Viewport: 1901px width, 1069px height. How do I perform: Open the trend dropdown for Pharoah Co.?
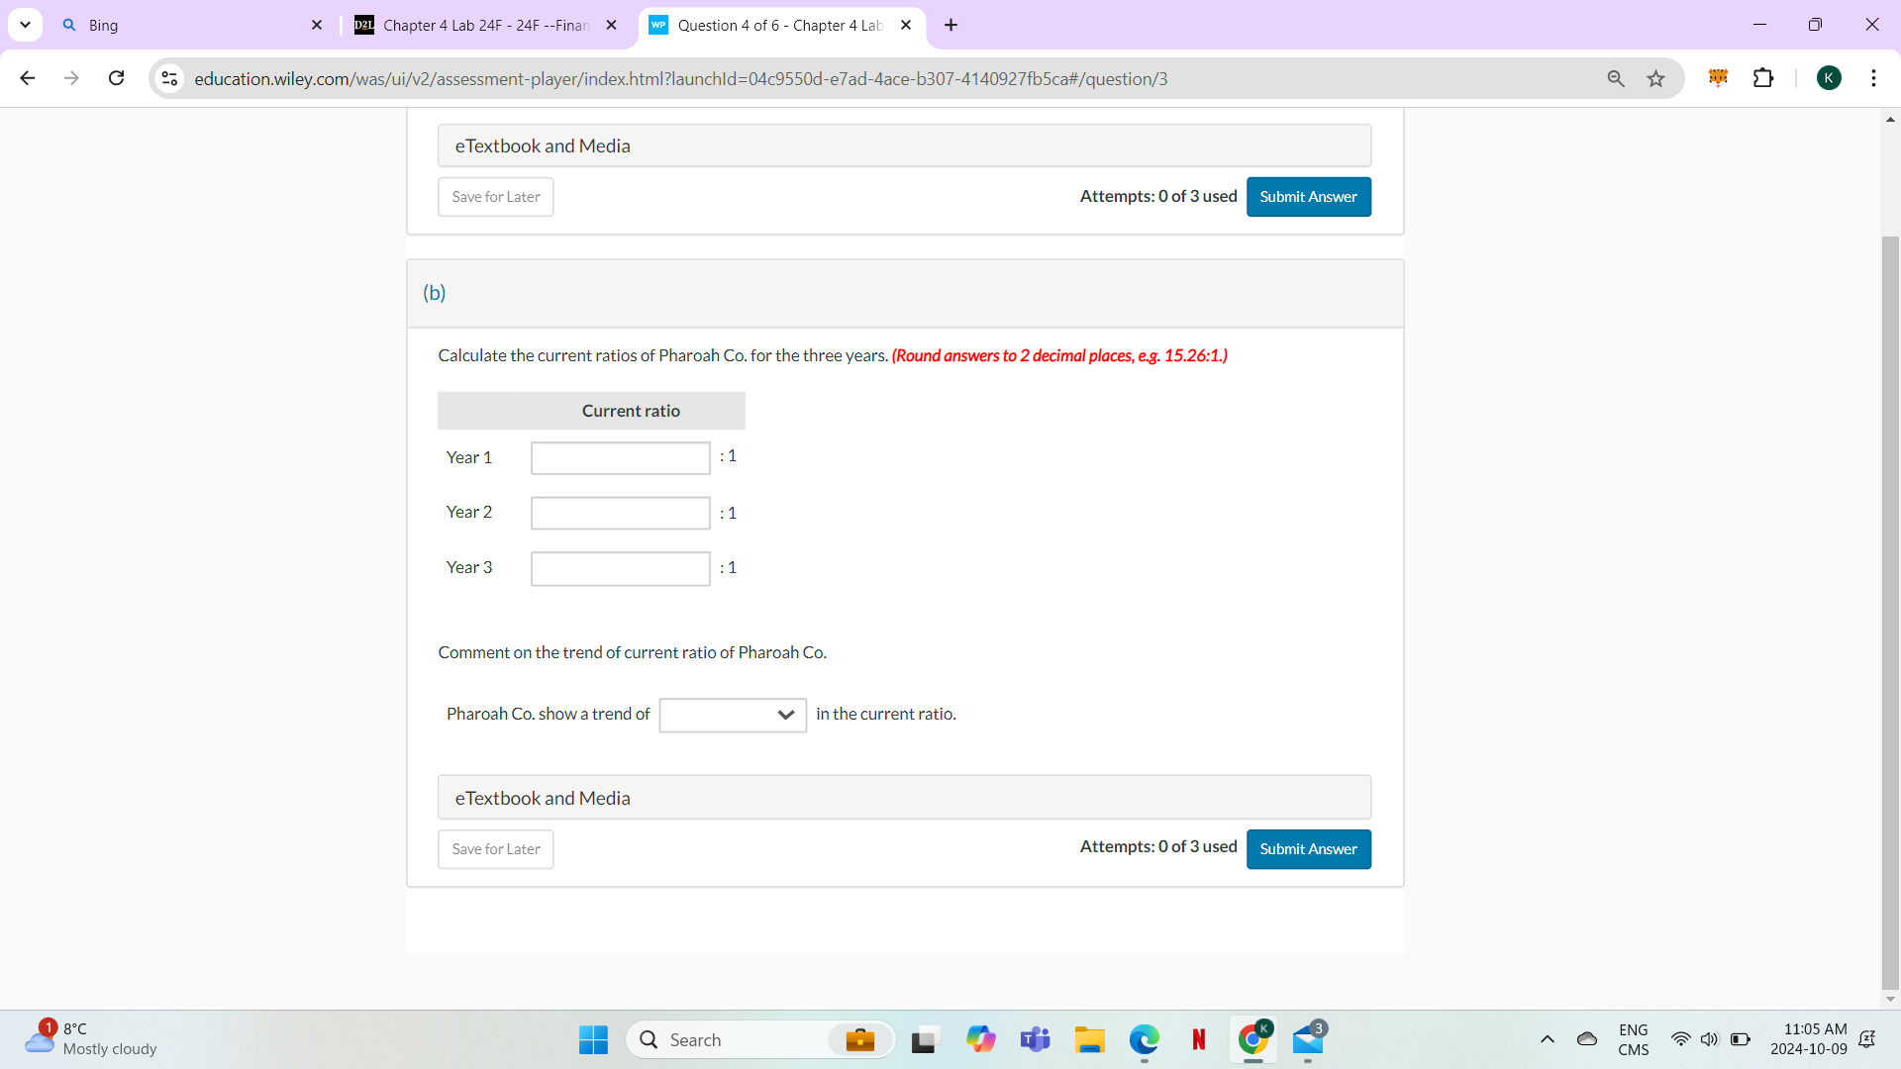pos(732,715)
